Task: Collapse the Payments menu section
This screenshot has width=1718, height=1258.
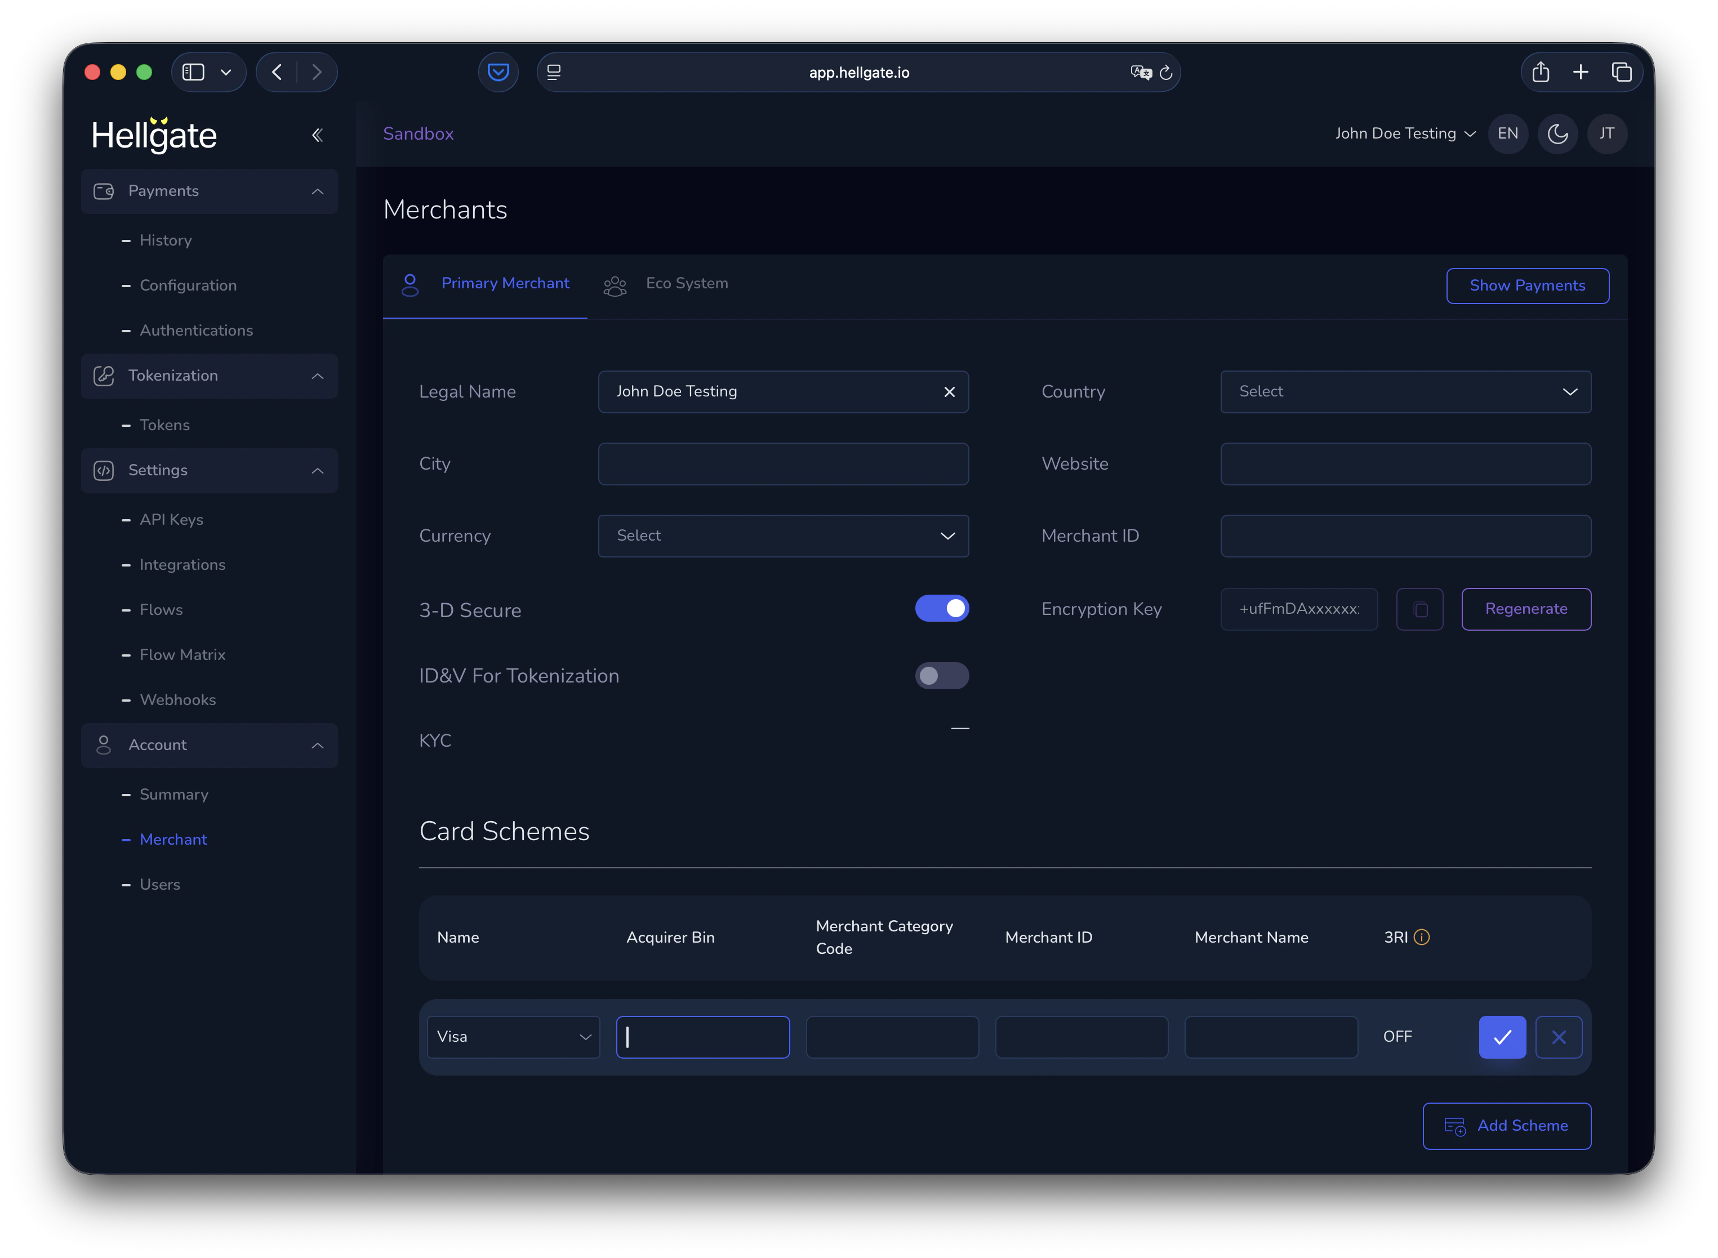Action: pyautogui.click(x=318, y=191)
